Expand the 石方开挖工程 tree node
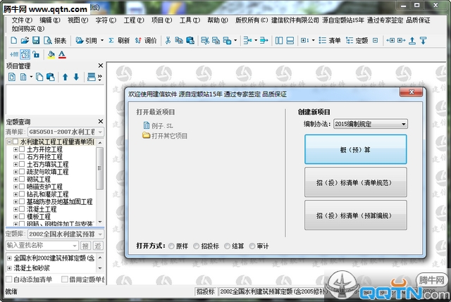This screenshot has height=302, width=451. point(16,157)
